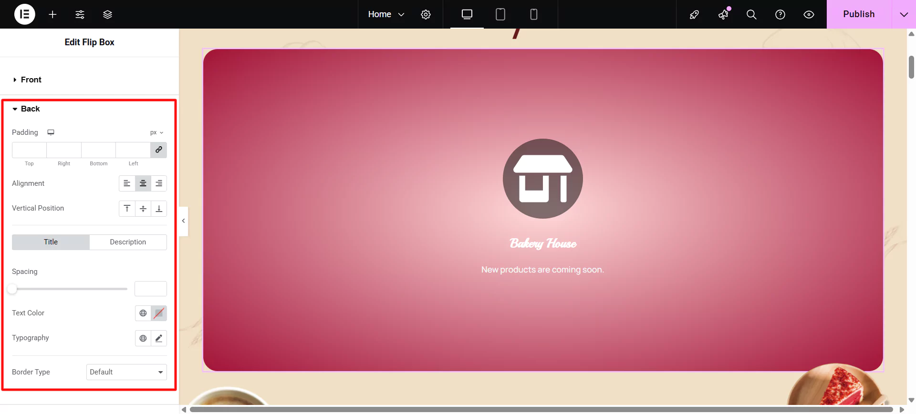Open the Home page dropdown
The width and height of the screenshot is (916, 414).
pos(386,14)
